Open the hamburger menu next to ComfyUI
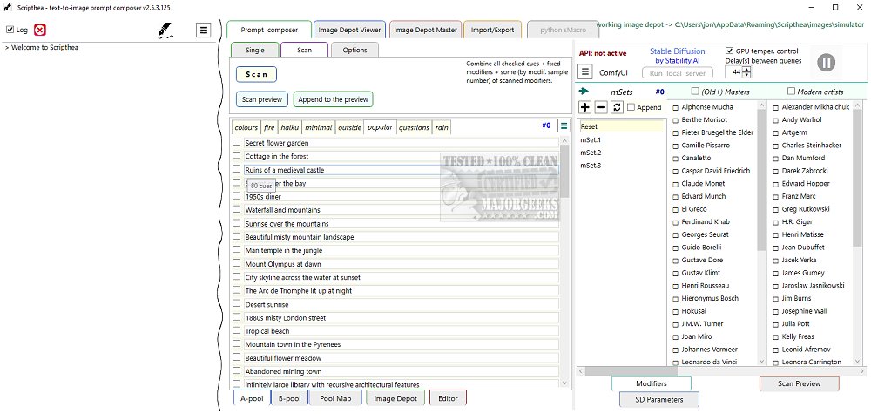This screenshot has width=871, height=414. click(x=585, y=71)
